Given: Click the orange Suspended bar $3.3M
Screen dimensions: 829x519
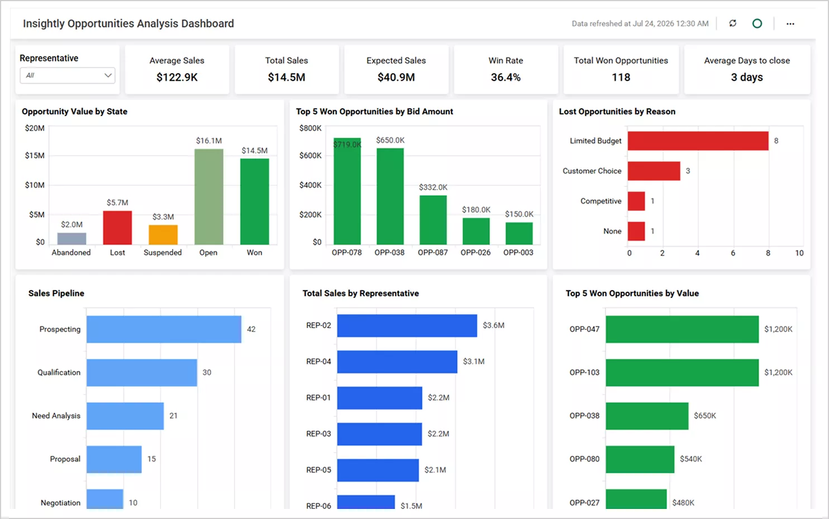Looking at the screenshot, I should point(163,235).
